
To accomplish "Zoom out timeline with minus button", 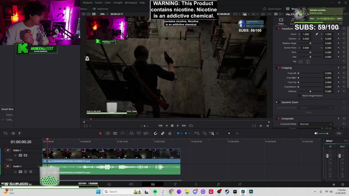I will click(x=217, y=133).
